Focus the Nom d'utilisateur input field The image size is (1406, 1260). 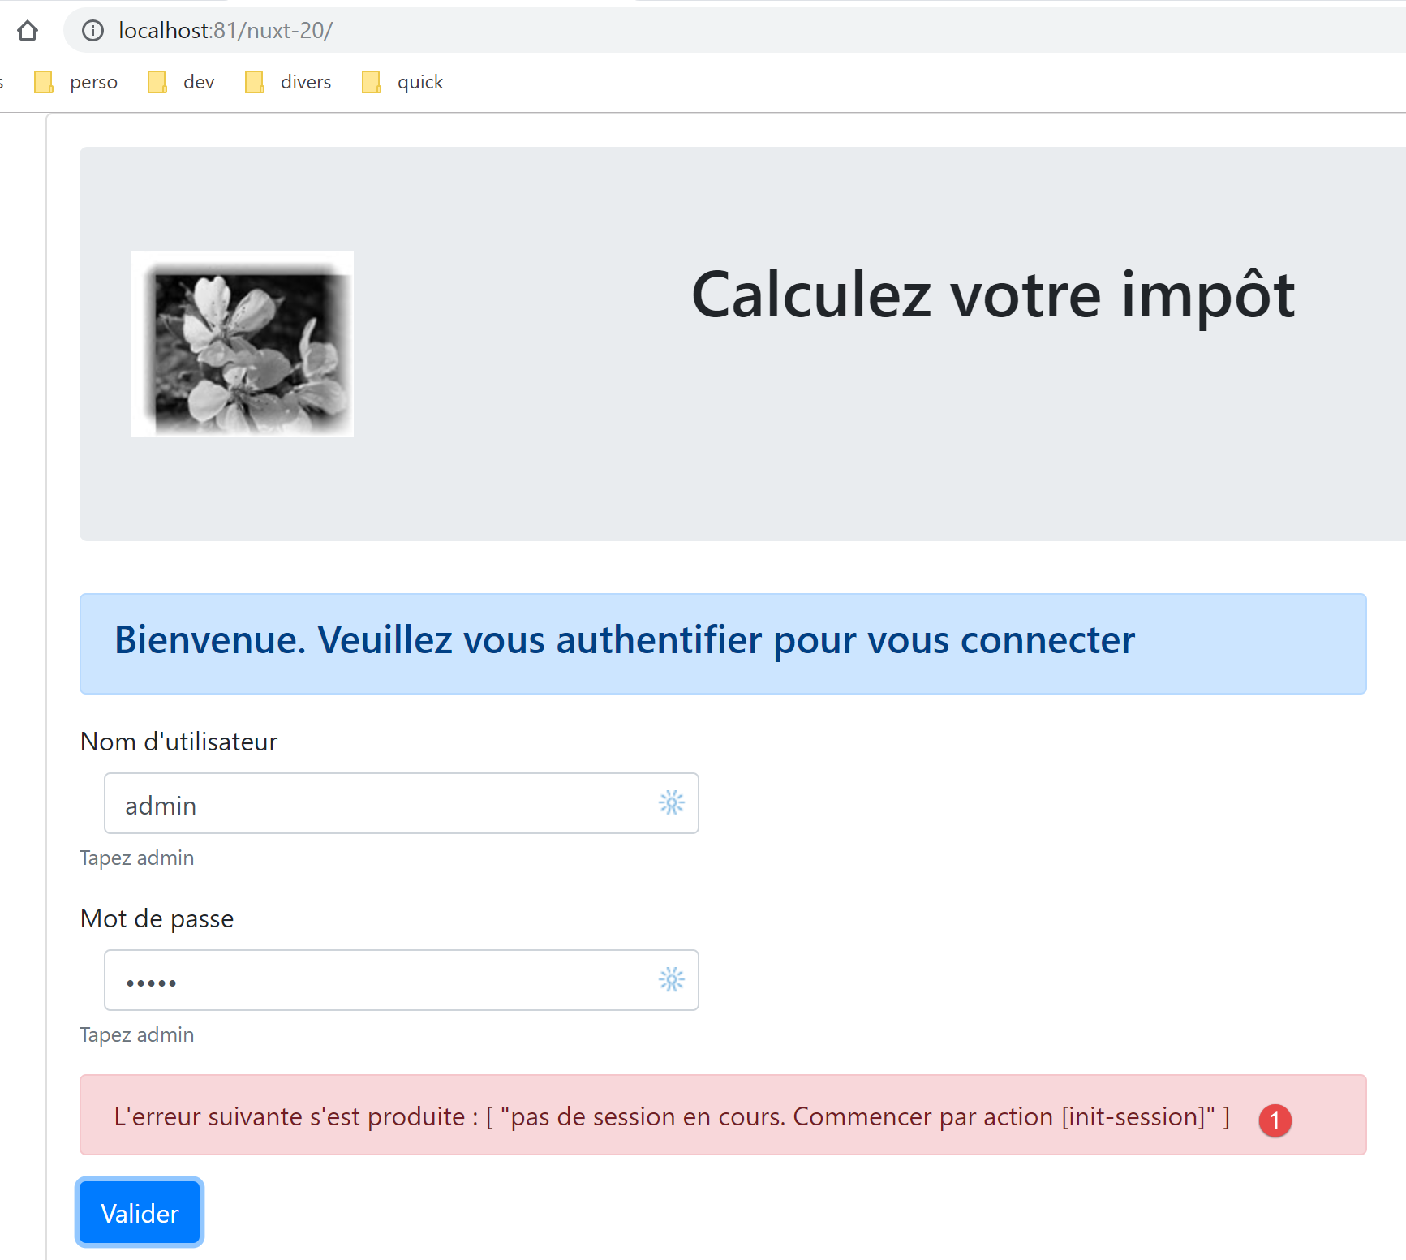tap(381, 804)
